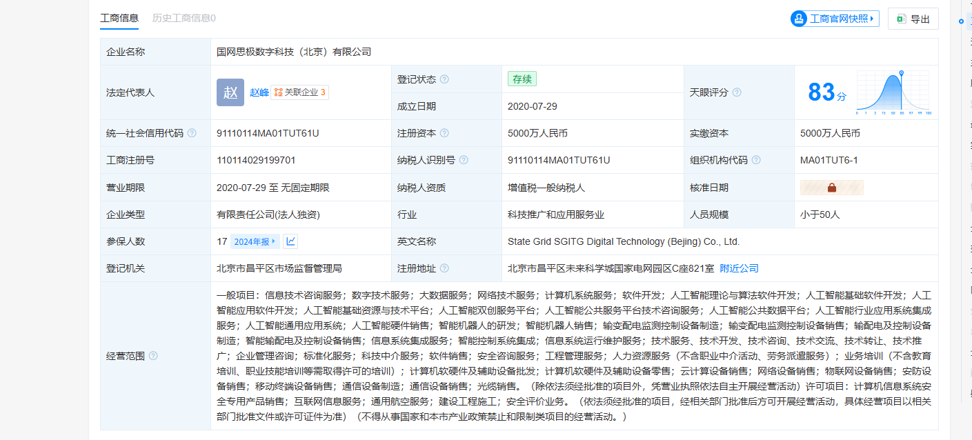Click the trend chart icon beside 2024年报
Image resolution: width=972 pixels, height=440 pixels.
290,241
